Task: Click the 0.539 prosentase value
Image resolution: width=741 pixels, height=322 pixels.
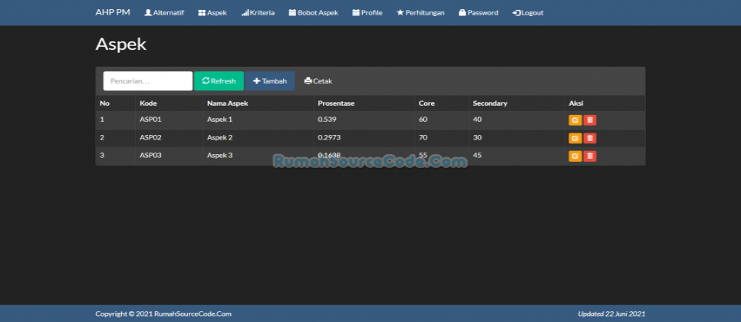Action: pos(327,120)
